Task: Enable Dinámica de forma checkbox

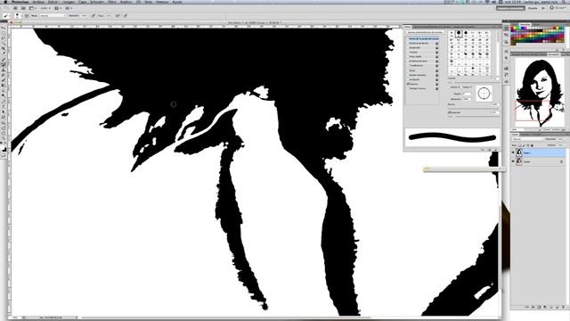Action: pos(408,43)
